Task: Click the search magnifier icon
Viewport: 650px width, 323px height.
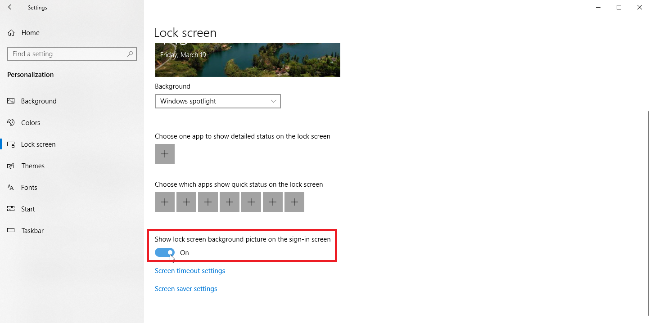Action: [x=130, y=54]
